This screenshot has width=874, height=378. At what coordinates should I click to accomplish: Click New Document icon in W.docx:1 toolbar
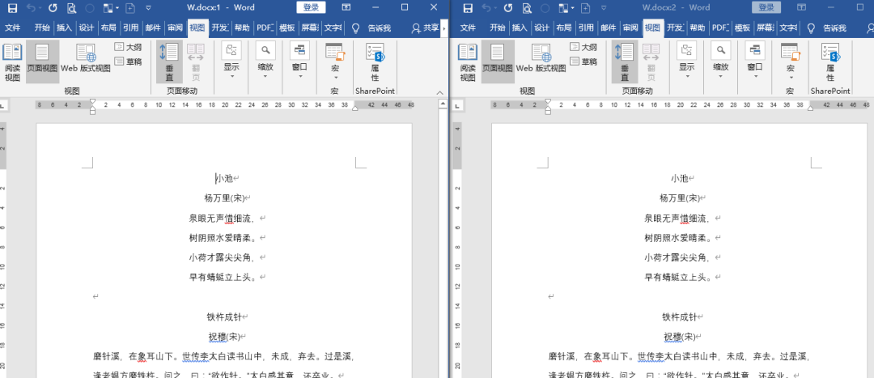[129, 8]
